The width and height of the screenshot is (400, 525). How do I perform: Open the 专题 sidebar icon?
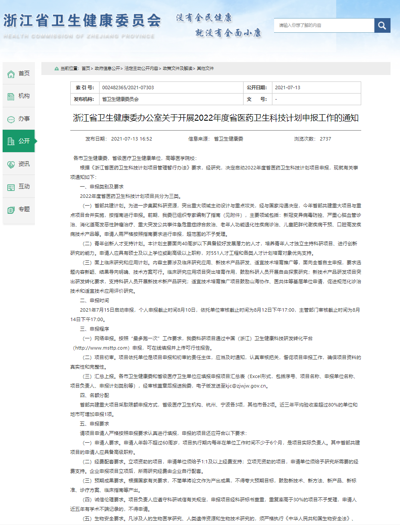click(x=11, y=210)
